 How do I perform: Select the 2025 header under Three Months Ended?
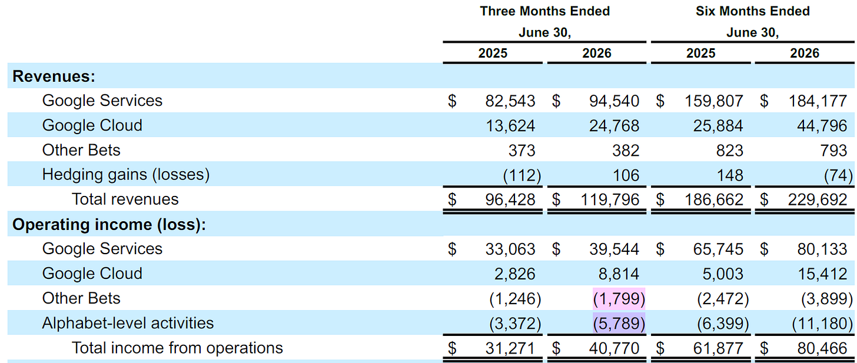point(493,54)
